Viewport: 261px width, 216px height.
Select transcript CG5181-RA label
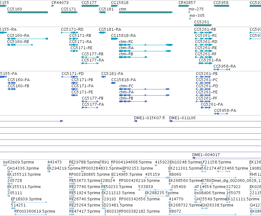[x=110, y=29]
